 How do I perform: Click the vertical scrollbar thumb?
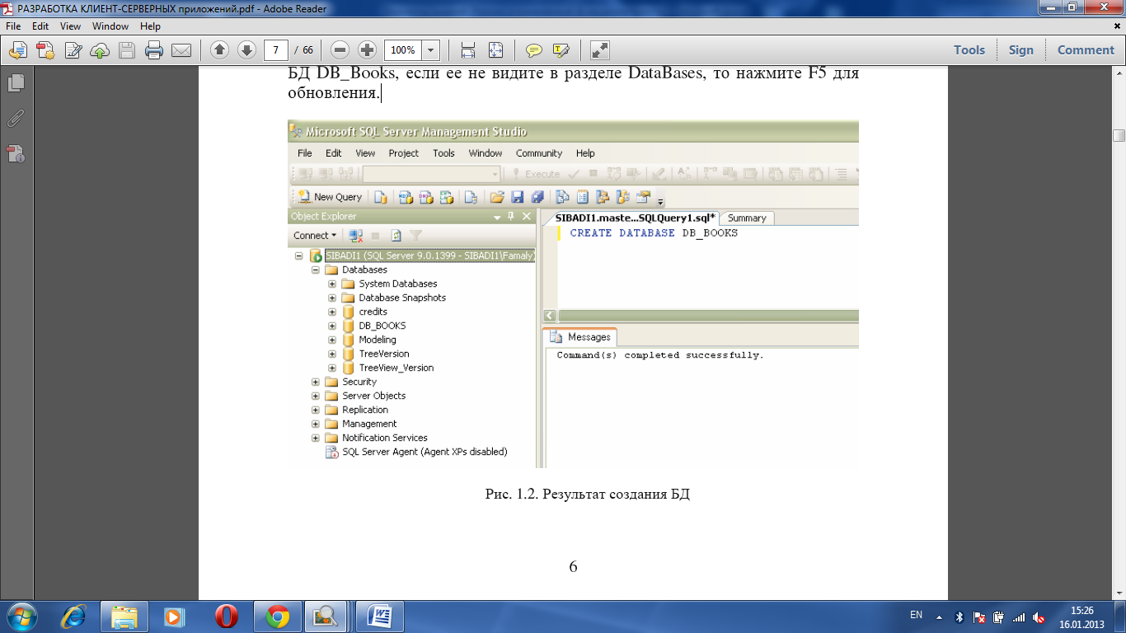[x=1119, y=136]
